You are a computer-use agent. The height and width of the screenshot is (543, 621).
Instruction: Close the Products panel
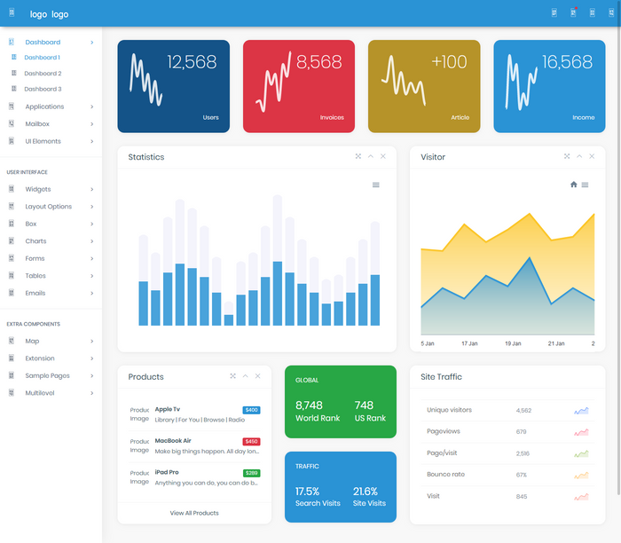coord(258,376)
